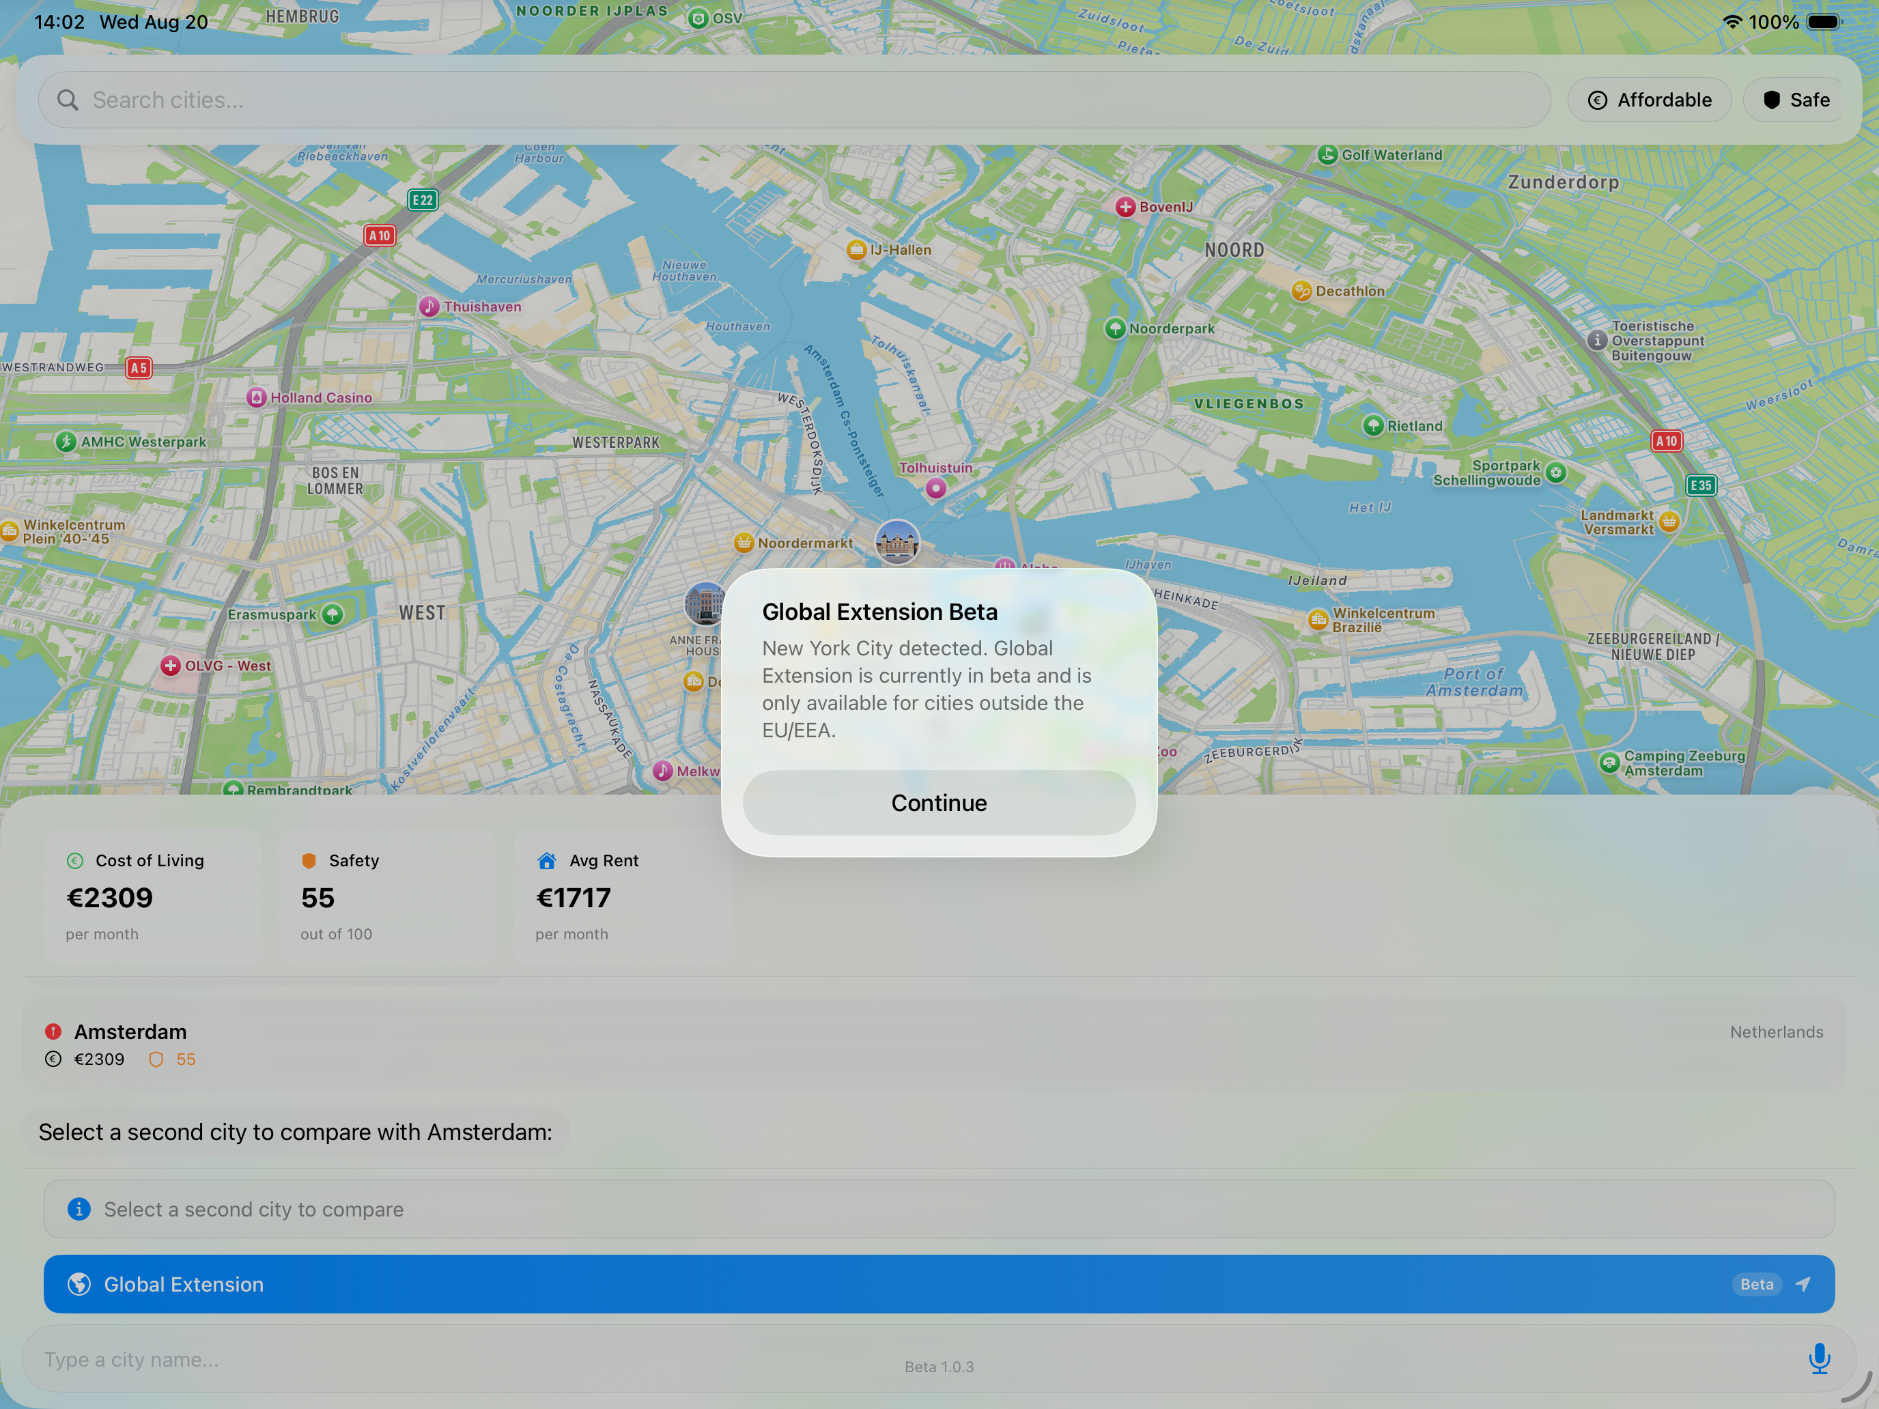Click the blue info icon beside compare hint
The height and width of the screenshot is (1409, 1879).
point(79,1208)
